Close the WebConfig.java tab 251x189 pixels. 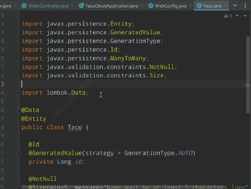point(190,6)
